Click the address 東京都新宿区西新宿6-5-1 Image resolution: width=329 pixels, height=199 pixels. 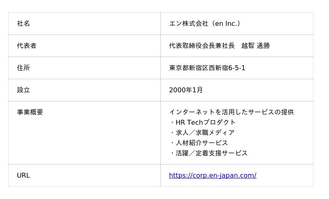tap(207, 68)
